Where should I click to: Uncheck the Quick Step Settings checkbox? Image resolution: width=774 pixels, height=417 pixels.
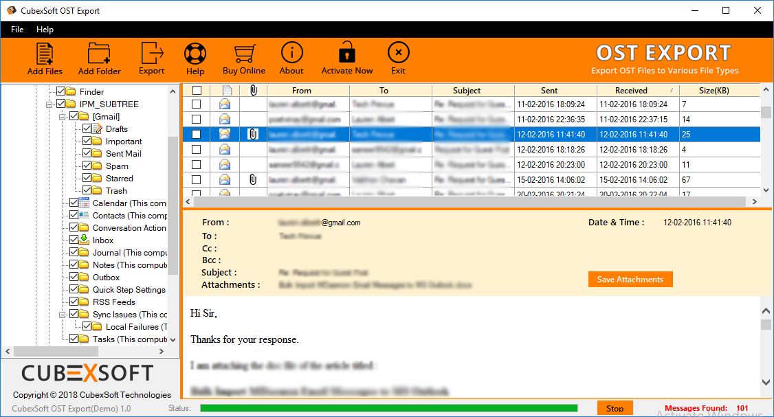point(74,289)
